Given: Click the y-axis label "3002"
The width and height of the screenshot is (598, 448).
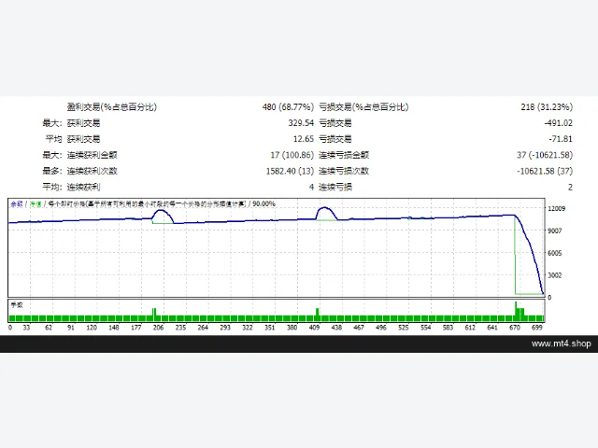Looking at the screenshot, I should coord(555,275).
